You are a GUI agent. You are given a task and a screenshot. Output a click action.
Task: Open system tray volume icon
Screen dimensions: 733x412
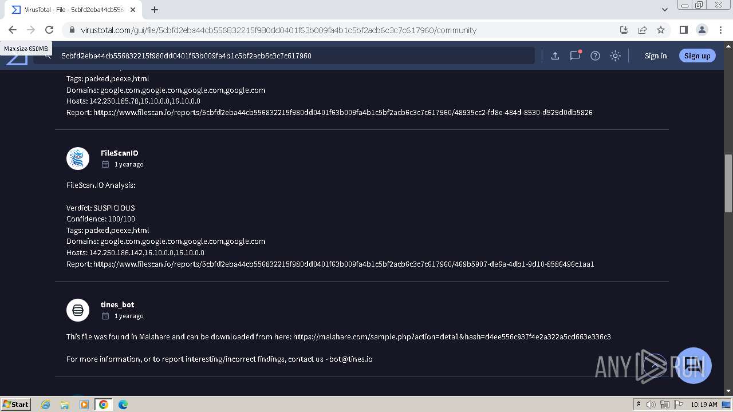tap(651, 405)
